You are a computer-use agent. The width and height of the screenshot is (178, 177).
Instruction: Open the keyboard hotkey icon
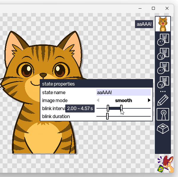[x=163, y=129]
